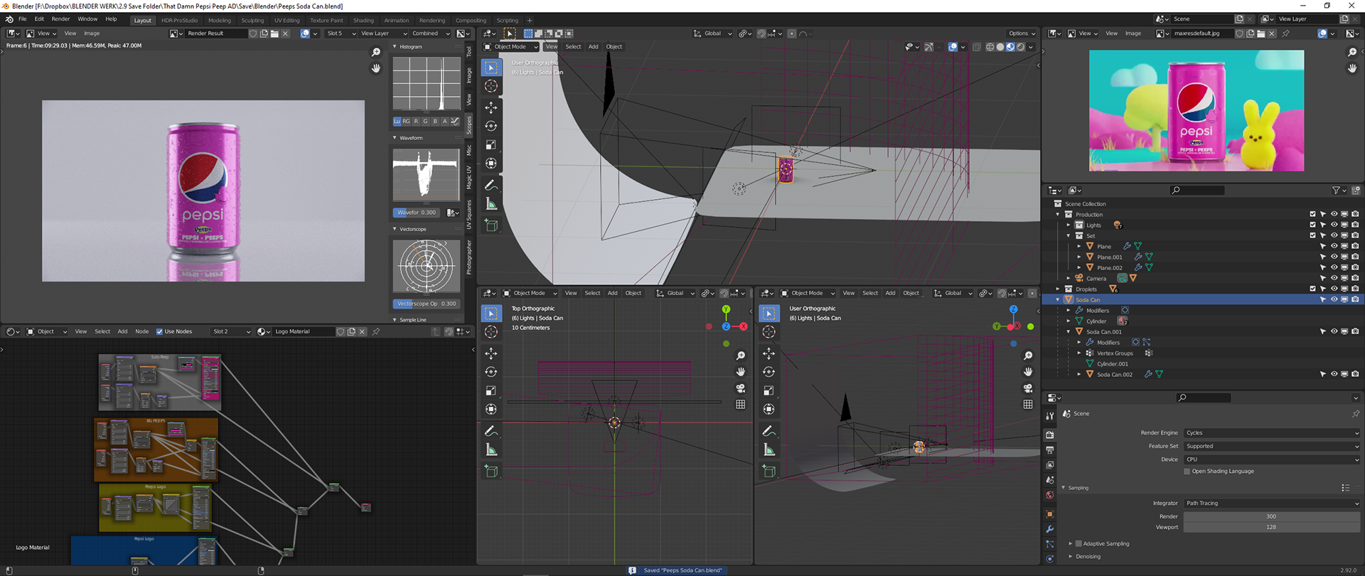Click Node in the node editor header

142,331
